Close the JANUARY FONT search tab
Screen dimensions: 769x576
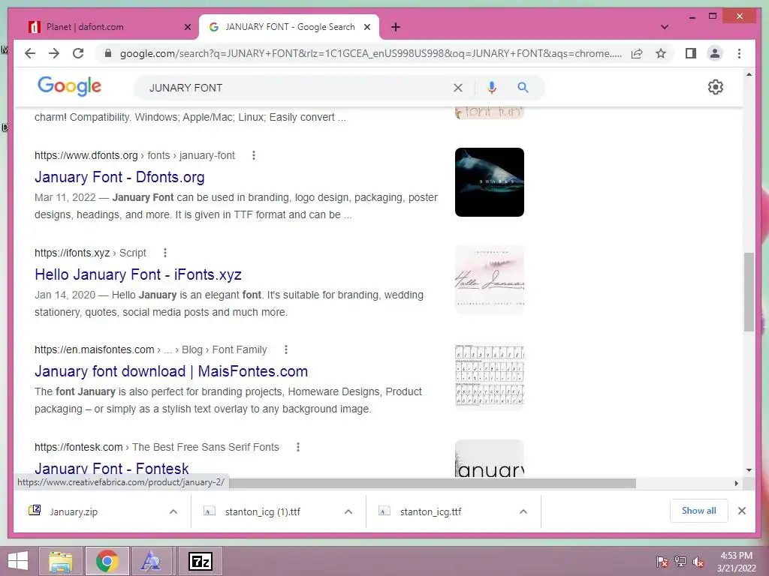366,27
